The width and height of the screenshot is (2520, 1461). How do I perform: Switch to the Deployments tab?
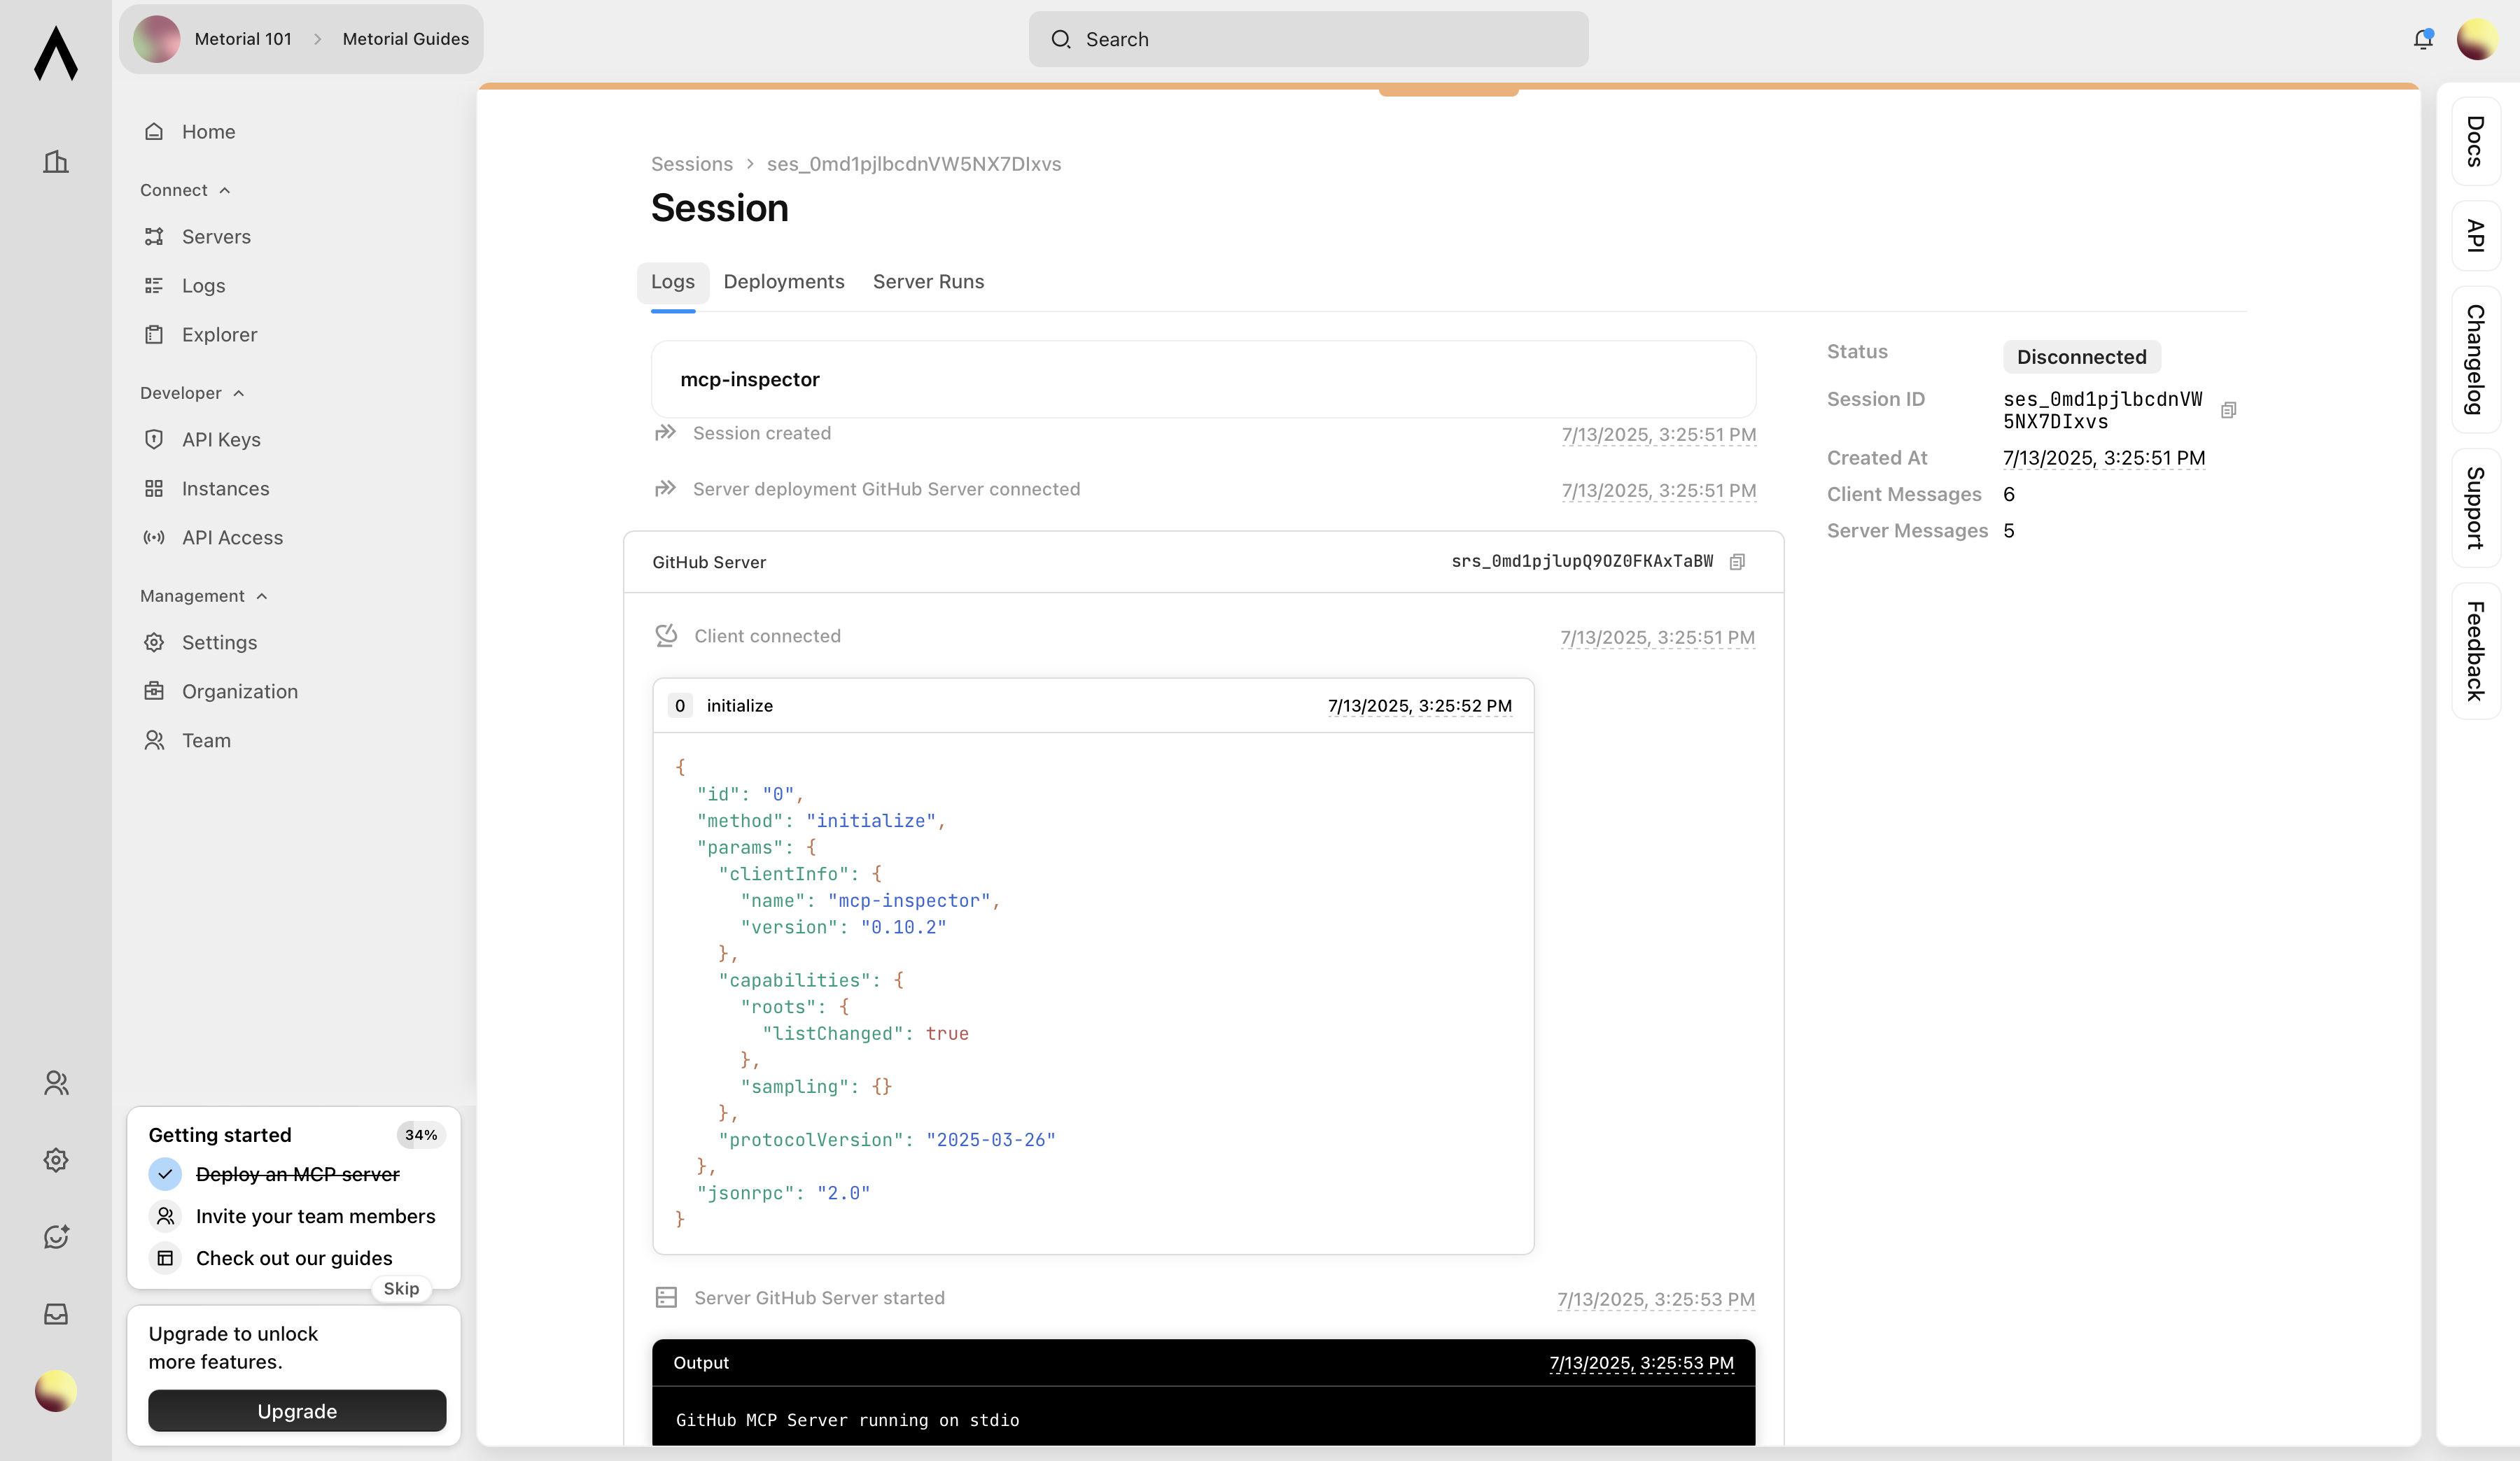coord(783,282)
